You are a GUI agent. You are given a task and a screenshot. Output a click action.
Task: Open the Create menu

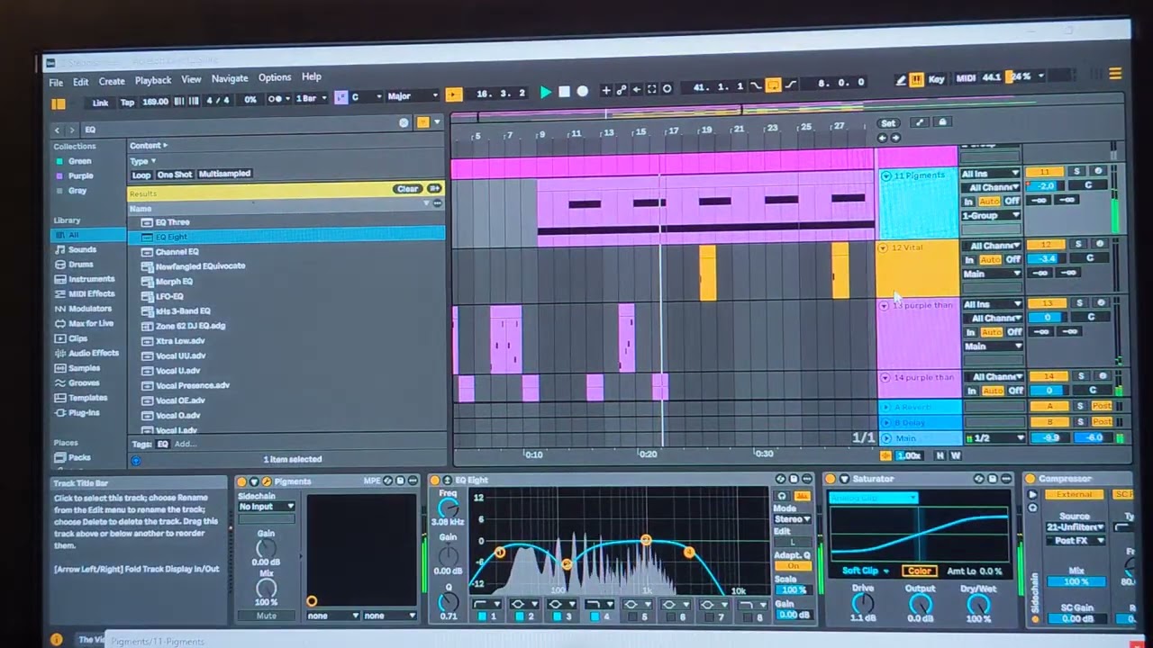[x=112, y=81]
